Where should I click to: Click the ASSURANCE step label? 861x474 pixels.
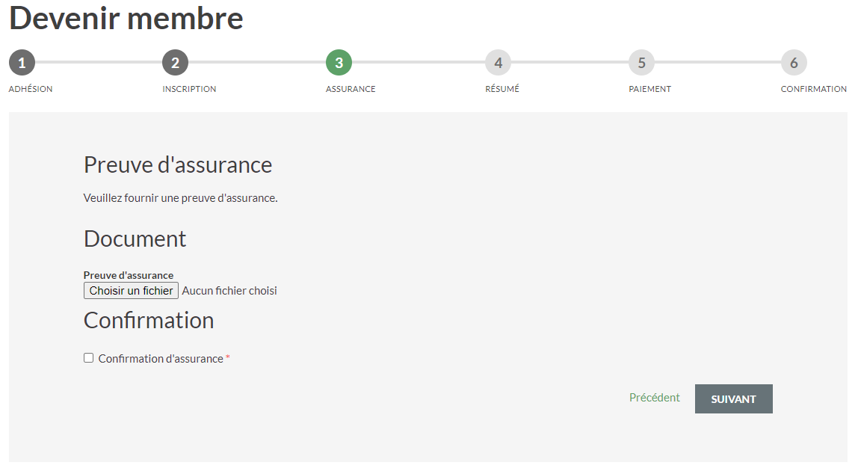coord(351,89)
